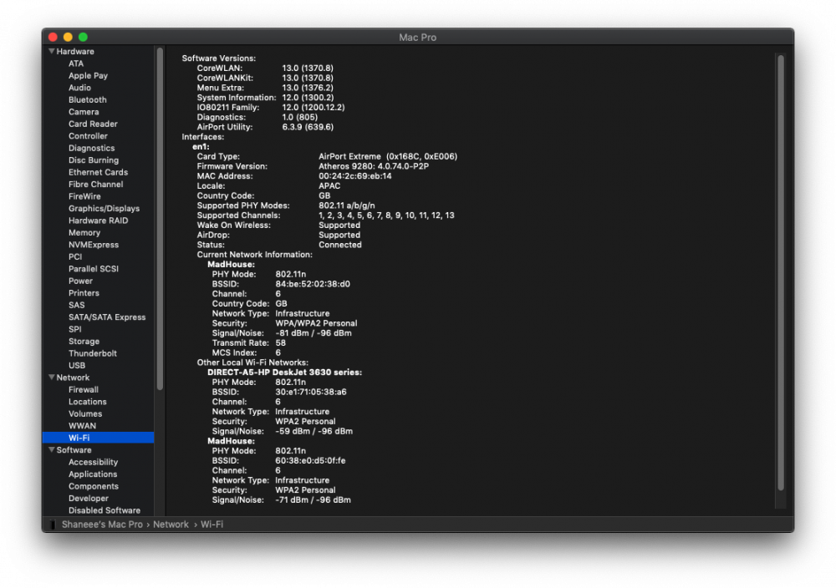
Task: Open the SPI entry
Action: click(74, 329)
